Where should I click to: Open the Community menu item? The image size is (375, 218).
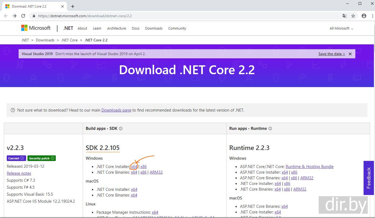click(x=177, y=28)
